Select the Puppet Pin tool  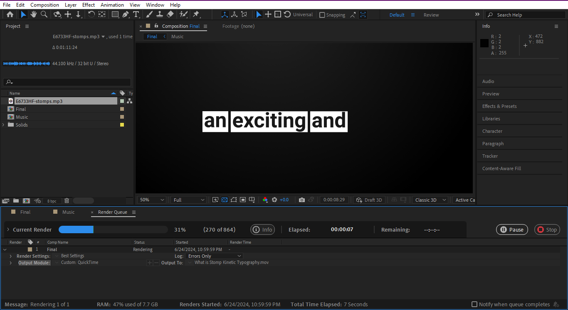click(196, 15)
